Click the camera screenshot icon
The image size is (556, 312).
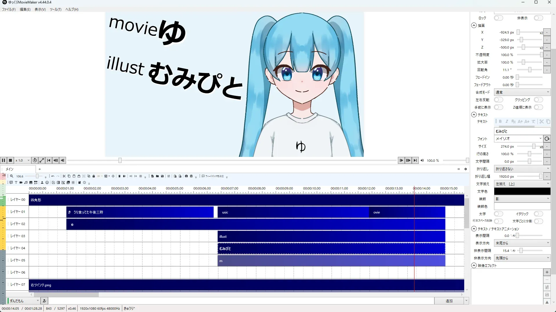click(x=186, y=176)
